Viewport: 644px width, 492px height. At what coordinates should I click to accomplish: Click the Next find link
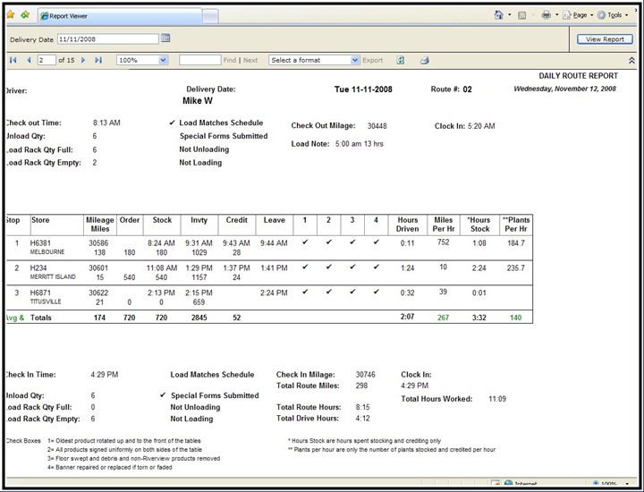250,60
